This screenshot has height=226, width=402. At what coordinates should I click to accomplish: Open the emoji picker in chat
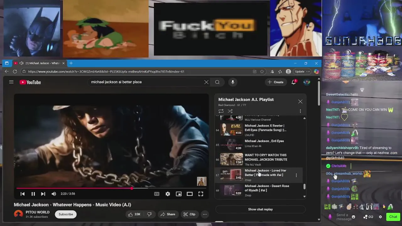353,217
